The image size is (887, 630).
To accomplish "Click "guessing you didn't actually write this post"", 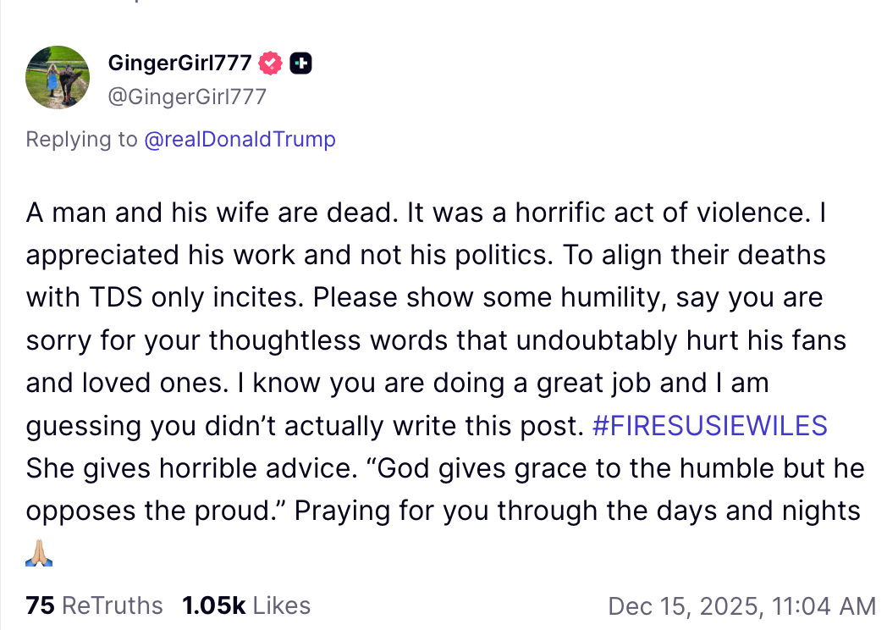I will point(305,426).
